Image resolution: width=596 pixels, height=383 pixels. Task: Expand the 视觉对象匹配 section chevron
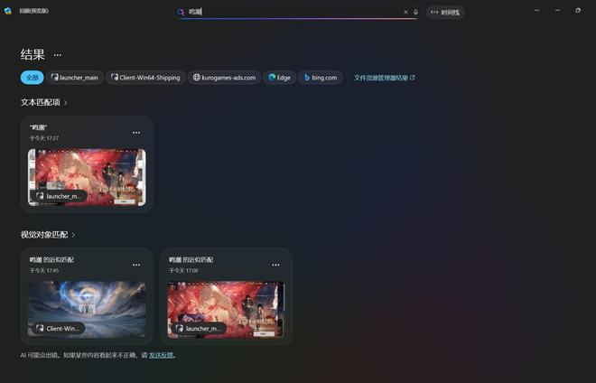tap(73, 235)
